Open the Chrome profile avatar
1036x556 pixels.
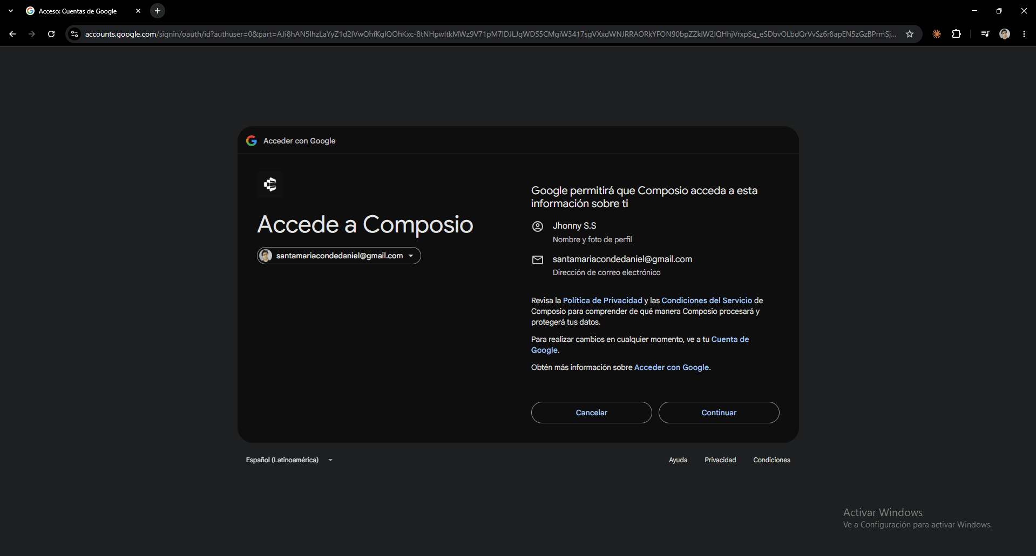1005,34
